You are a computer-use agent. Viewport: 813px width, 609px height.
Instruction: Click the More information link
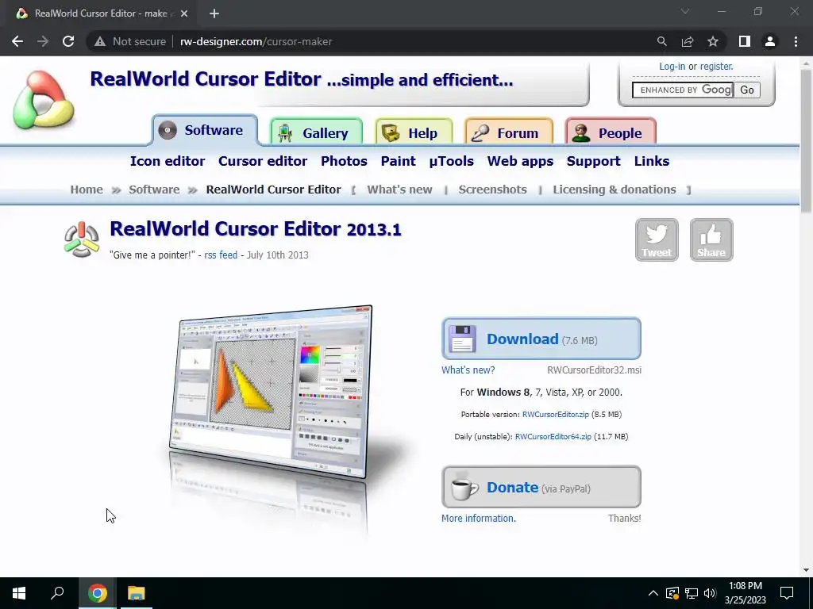479,519
